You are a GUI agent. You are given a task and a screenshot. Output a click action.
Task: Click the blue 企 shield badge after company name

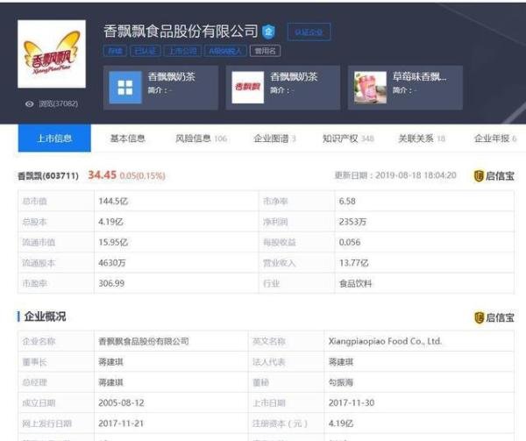[268, 32]
